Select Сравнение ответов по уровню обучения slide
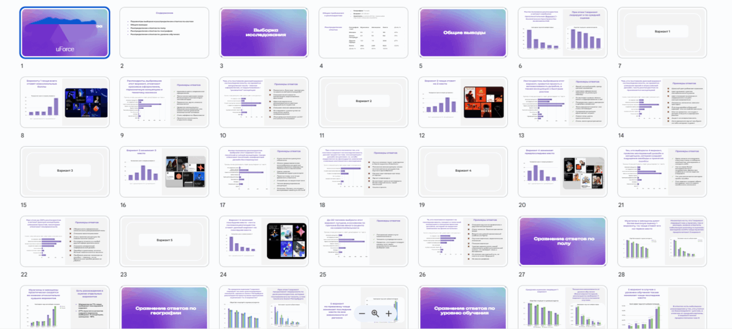Viewport: 732px width, 329px height. [x=463, y=307]
